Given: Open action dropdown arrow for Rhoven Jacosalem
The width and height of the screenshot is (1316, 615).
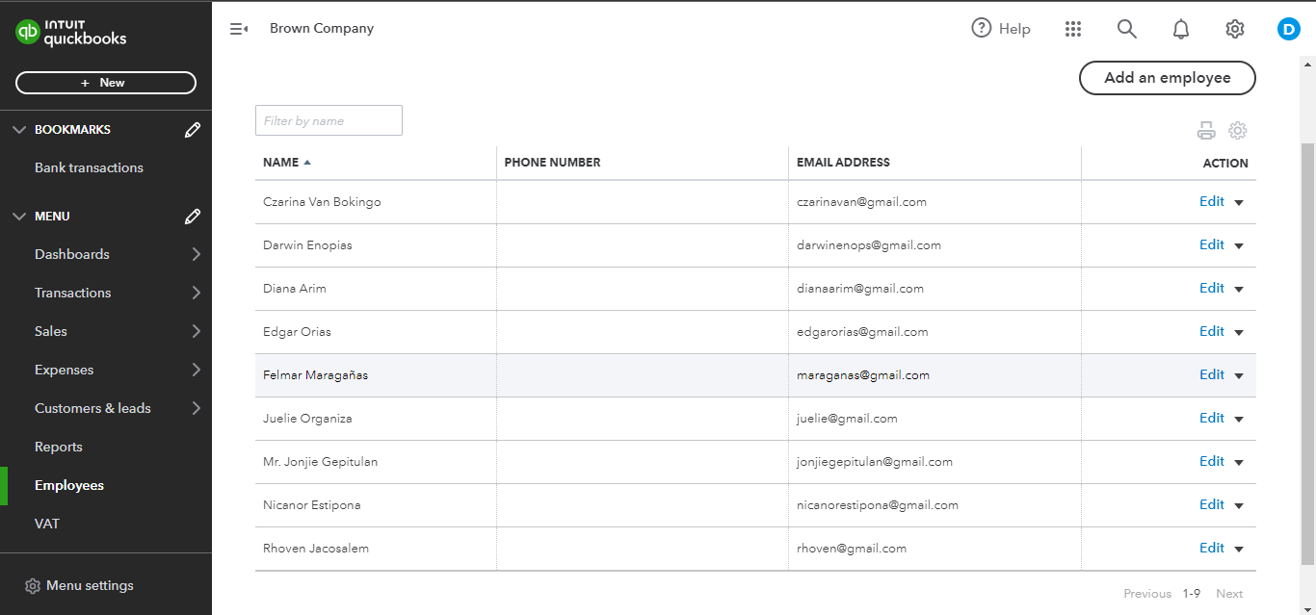Looking at the screenshot, I should pos(1239,549).
